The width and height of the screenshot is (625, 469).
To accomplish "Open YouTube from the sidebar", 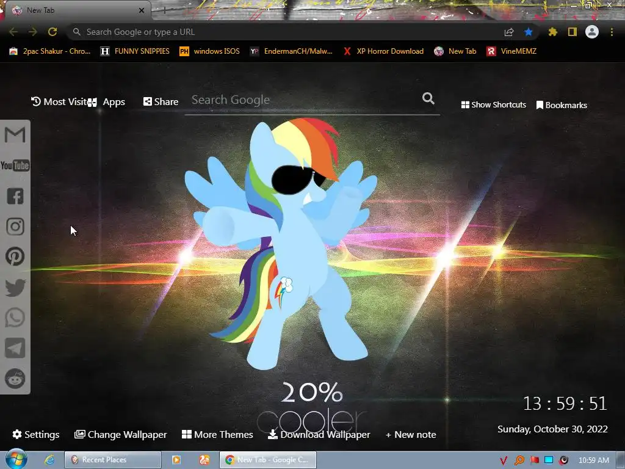I will tap(15, 165).
